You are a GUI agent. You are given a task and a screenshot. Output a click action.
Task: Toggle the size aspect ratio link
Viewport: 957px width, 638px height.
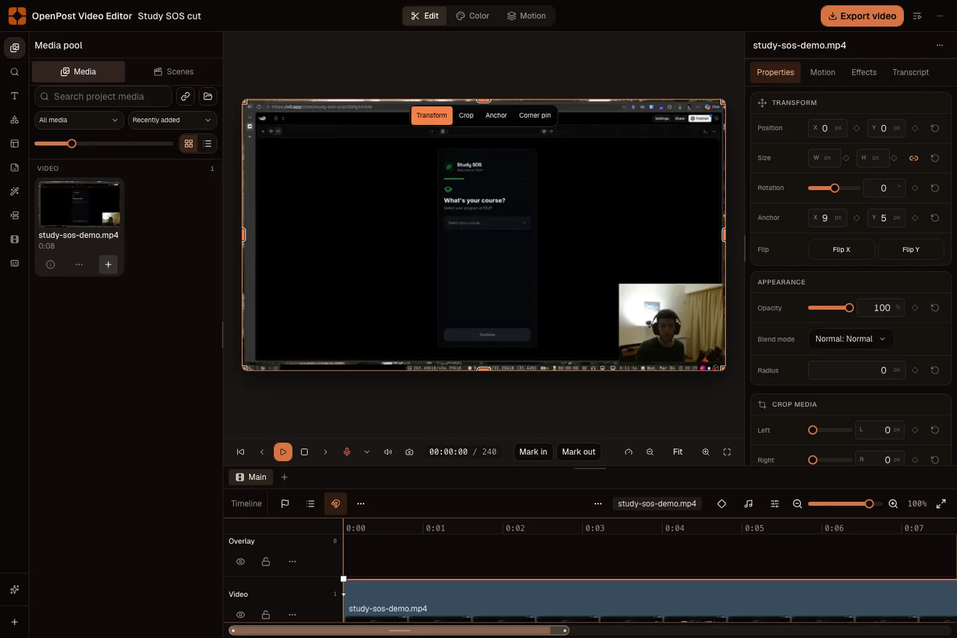(x=914, y=158)
